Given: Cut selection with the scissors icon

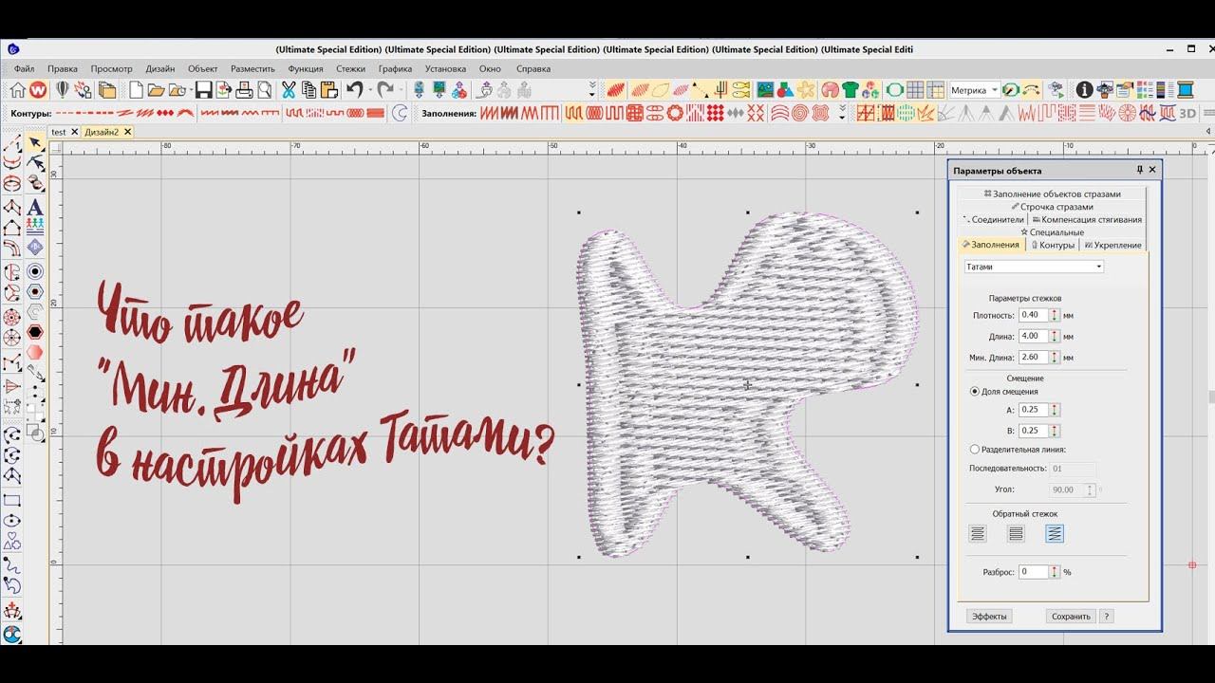Looking at the screenshot, I should click(289, 90).
